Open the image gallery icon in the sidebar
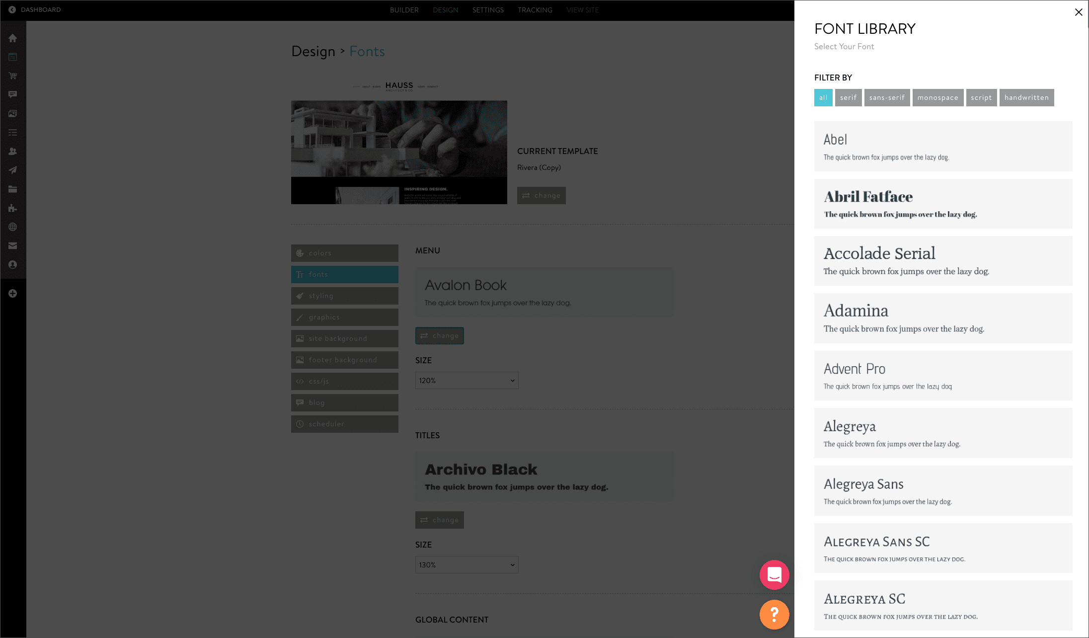 point(13,114)
